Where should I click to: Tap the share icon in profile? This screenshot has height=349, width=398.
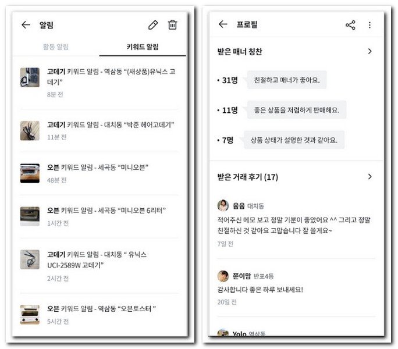pyautogui.click(x=350, y=25)
